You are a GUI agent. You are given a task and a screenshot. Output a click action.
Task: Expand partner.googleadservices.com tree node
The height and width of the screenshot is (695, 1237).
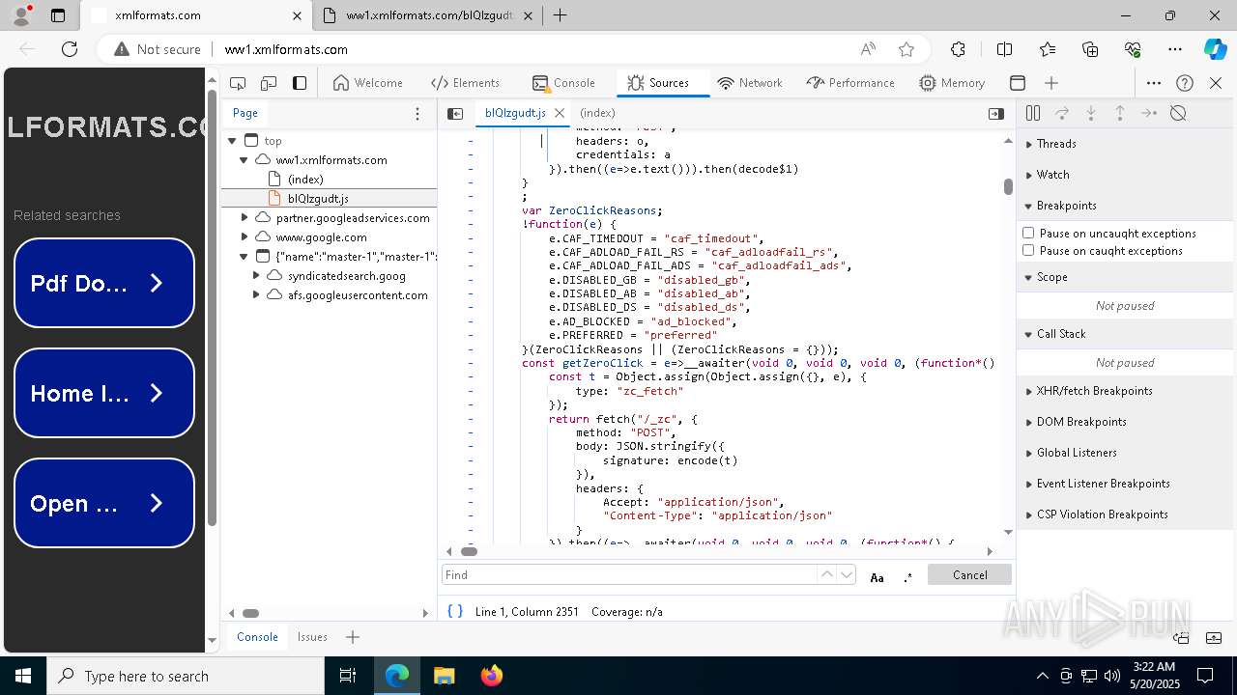click(245, 218)
